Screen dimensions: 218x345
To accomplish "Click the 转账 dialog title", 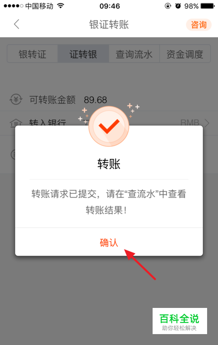I will coord(109,164).
